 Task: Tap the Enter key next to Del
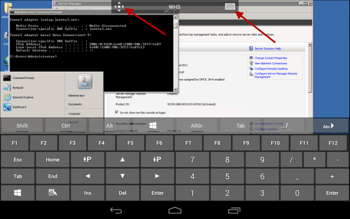pyautogui.click(x=157, y=193)
